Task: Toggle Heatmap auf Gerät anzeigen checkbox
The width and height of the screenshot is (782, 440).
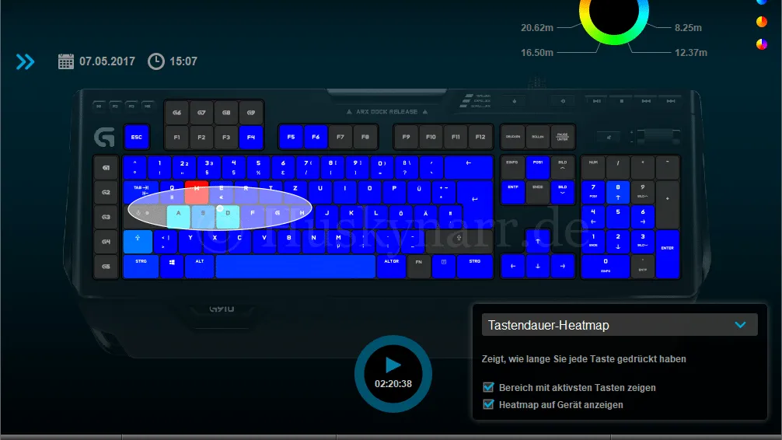Action: coord(488,404)
